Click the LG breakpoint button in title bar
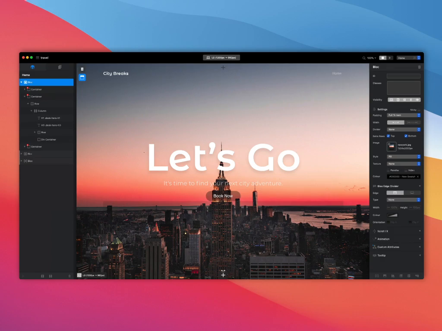Screen dimensions: 442x331 tap(221, 58)
